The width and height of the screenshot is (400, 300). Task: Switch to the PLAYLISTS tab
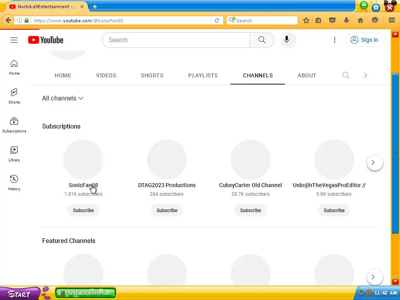click(x=203, y=75)
